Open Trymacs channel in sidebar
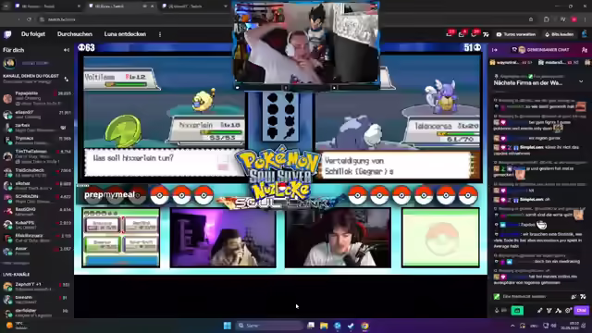This screenshot has width=592, height=333. click(37, 141)
